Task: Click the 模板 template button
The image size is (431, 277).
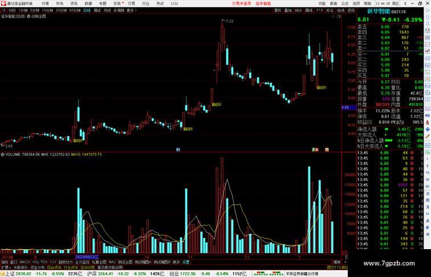Action: pyautogui.click(x=337, y=262)
